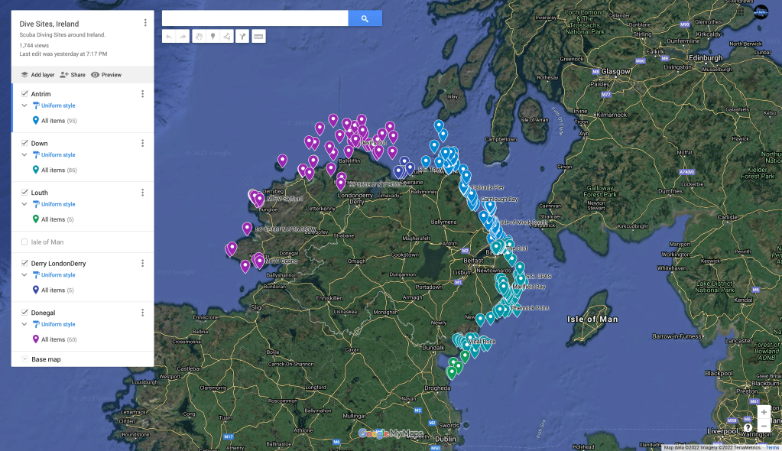Image resolution: width=782 pixels, height=451 pixels.
Task: Uncheck the Antrim layer checkbox
Action: coord(24,94)
